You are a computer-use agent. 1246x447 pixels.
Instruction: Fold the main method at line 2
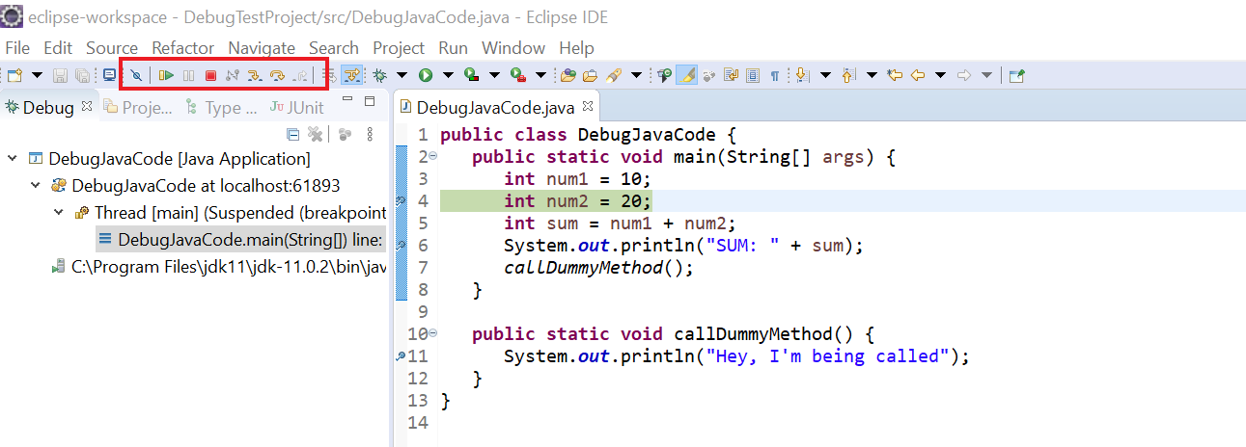[x=432, y=156]
